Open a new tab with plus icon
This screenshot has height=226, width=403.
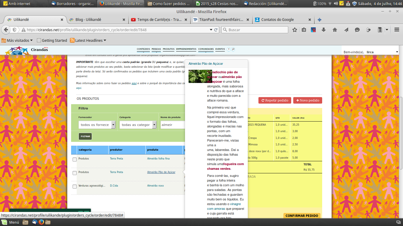pyautogui.click(x=319, y=20)
